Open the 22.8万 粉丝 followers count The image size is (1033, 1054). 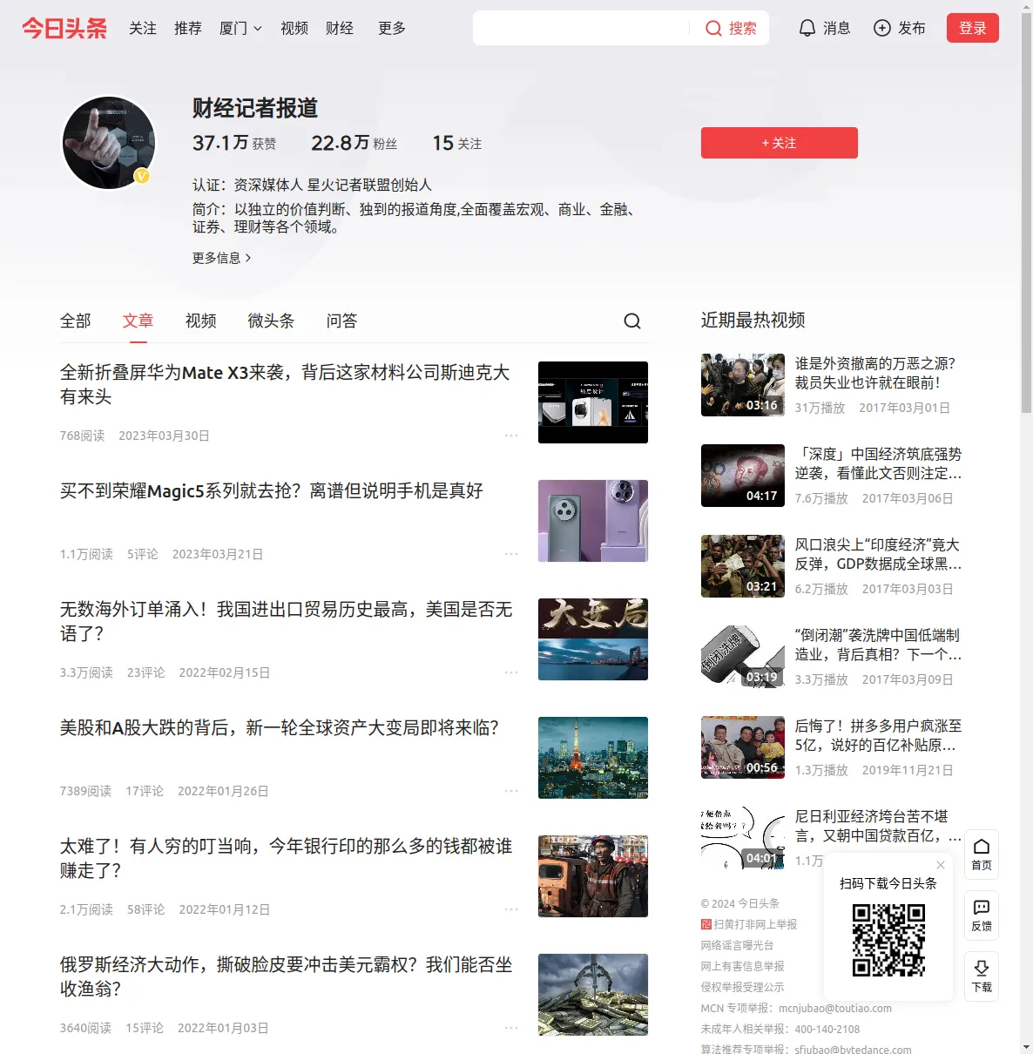[354, 143]
